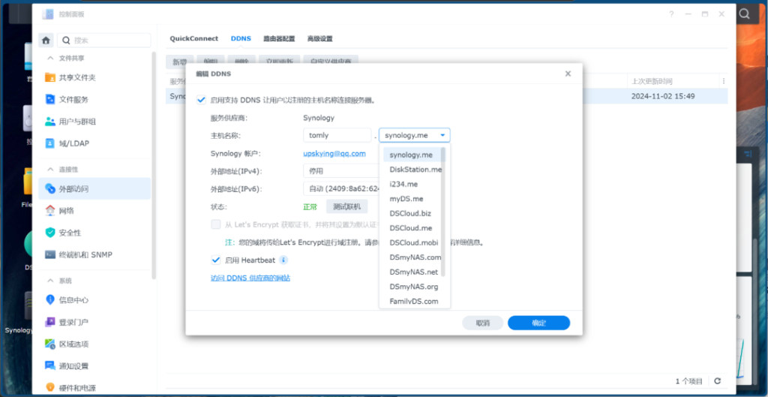Open Network (网络) settings
768x397 pixels.
pos(94,211)
